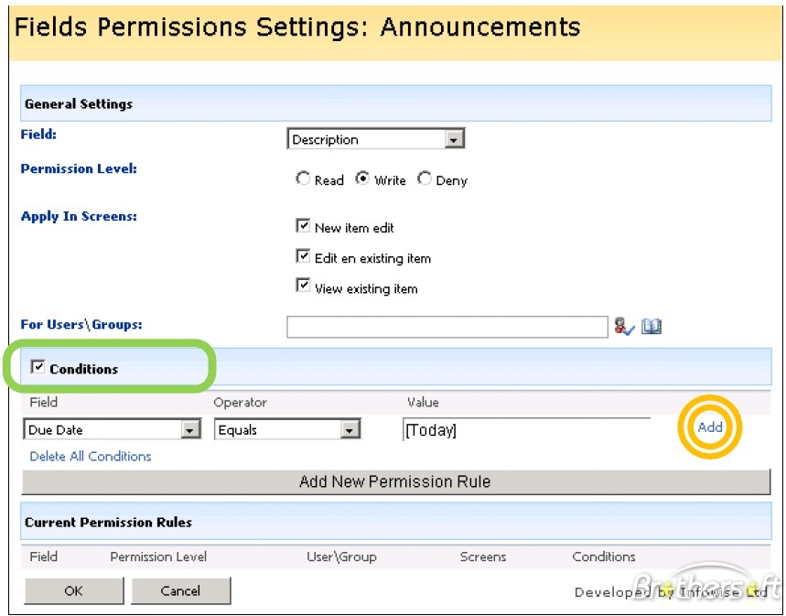Click the Add condition link

tap(710, 427)
